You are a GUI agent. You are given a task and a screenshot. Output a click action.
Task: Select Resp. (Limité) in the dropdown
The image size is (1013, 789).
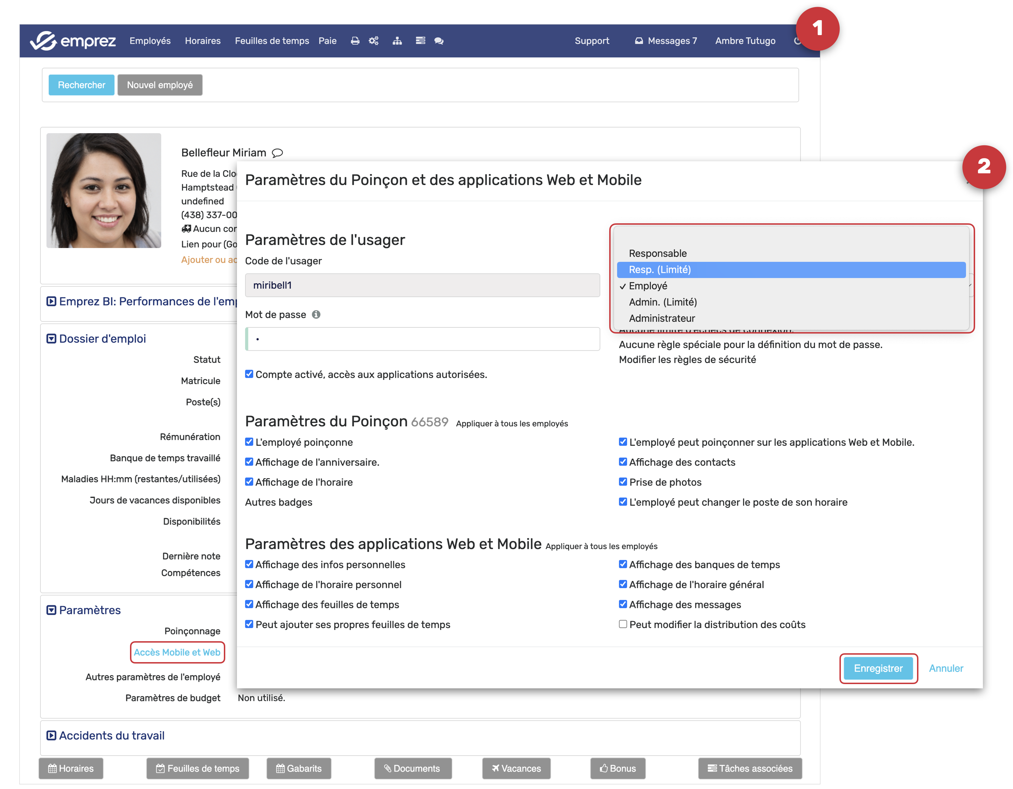tap(660, 270)
